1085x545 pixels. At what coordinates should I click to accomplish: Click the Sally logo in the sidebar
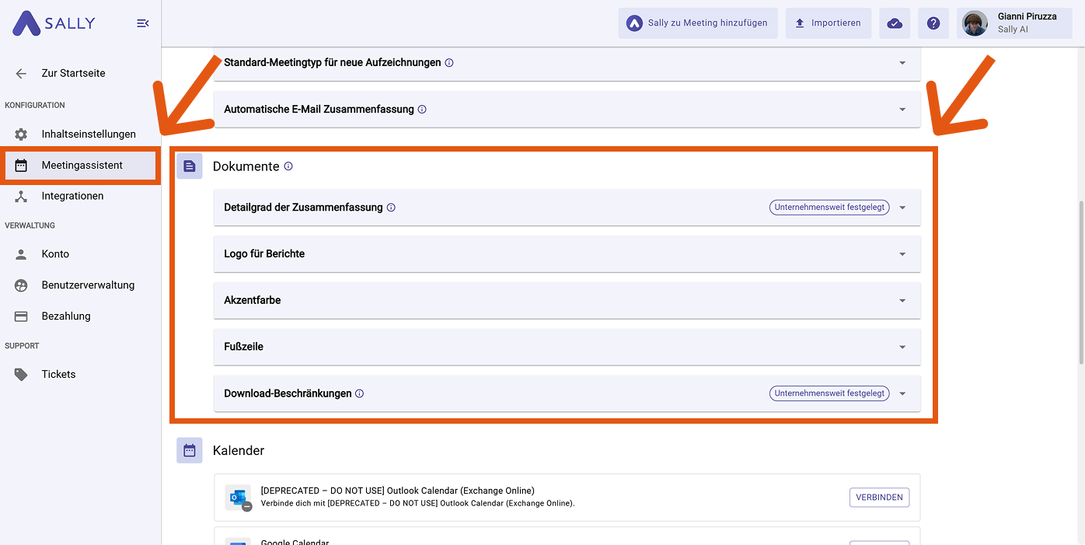(54, 23)
